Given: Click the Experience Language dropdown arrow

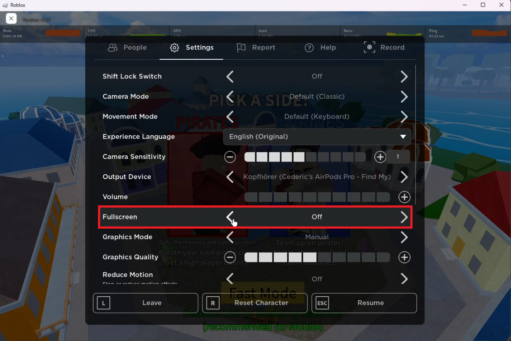Looking at the screenshot, I should tap(403, 136).
